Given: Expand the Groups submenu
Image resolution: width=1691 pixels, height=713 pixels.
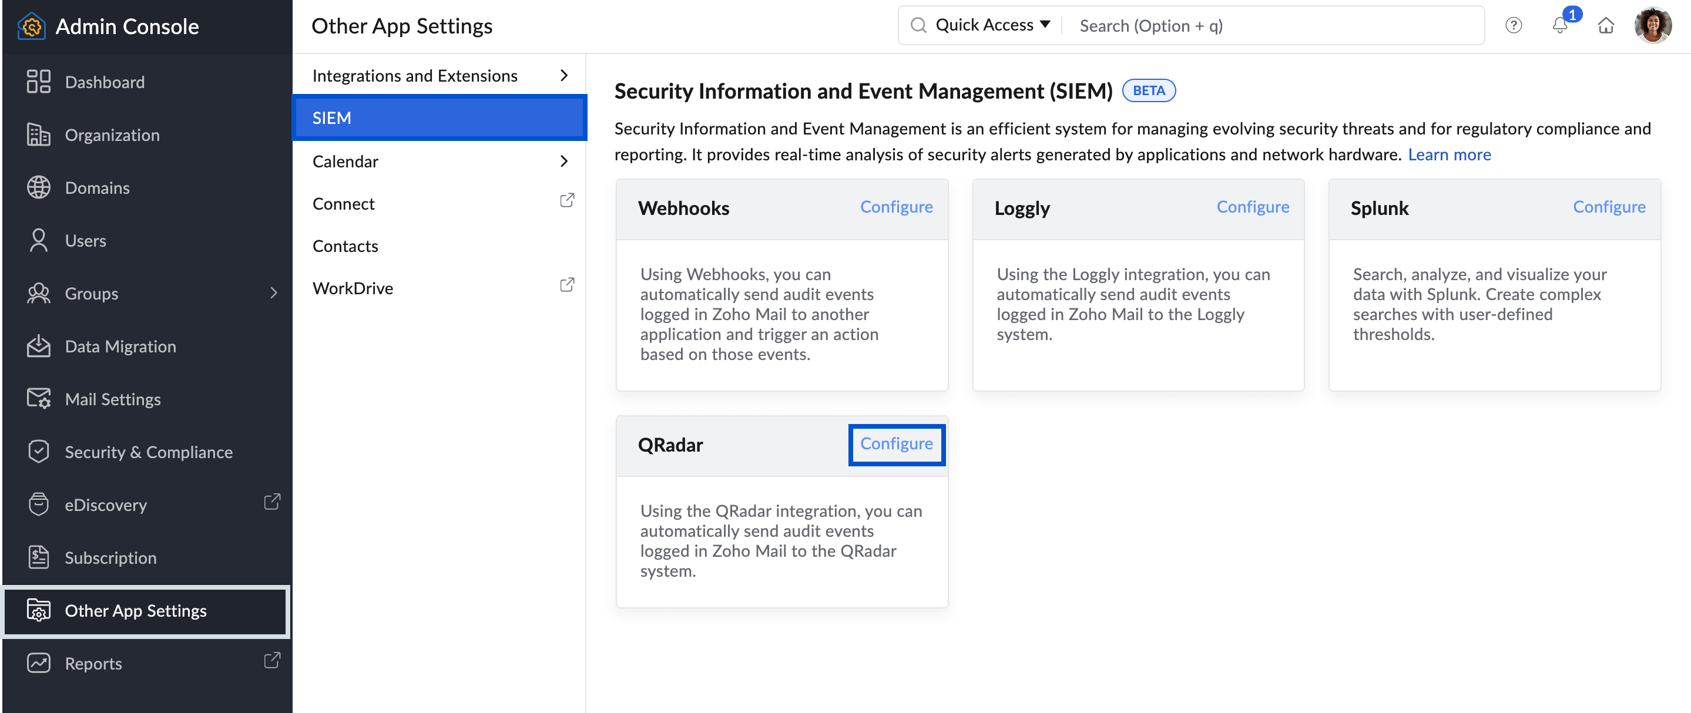Looking at the screenshot, I should (274, 292).
